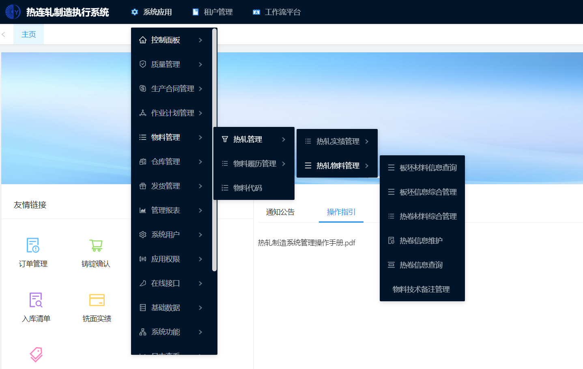Expand the 物料履历管理 submenu arrow
583x369 pixels.
point(284,164)
